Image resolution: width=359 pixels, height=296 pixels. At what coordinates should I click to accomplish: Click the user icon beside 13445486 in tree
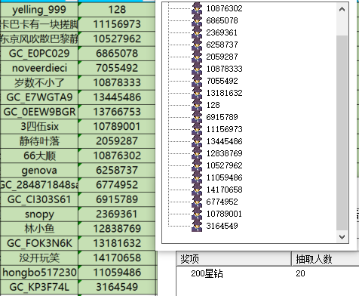tap(197, 141)
